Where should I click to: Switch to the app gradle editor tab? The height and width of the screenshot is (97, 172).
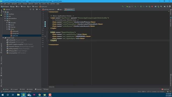[60, 9]
